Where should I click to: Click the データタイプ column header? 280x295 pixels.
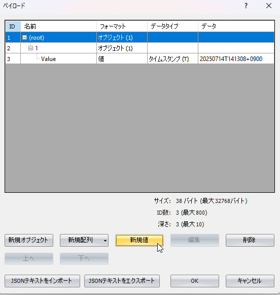click(x=172, y=26)
